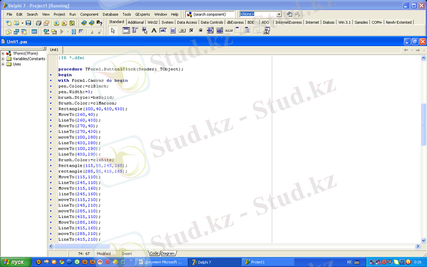Screen dimensions: 427x267
Task: Open the Component menu
Action: [89, 14]
